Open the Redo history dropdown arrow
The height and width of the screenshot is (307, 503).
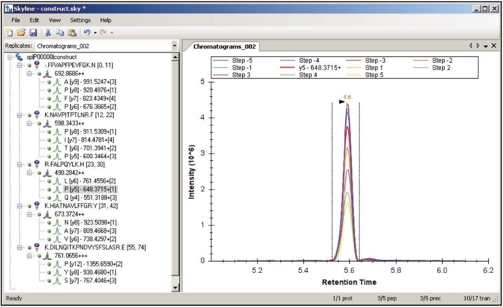[x=112, y=33]
